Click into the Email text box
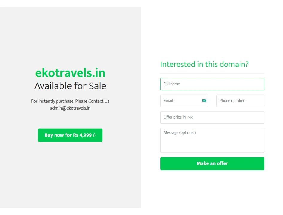This screenshot has width=283, height=215. pyautogui.click(x=181, y=101)
